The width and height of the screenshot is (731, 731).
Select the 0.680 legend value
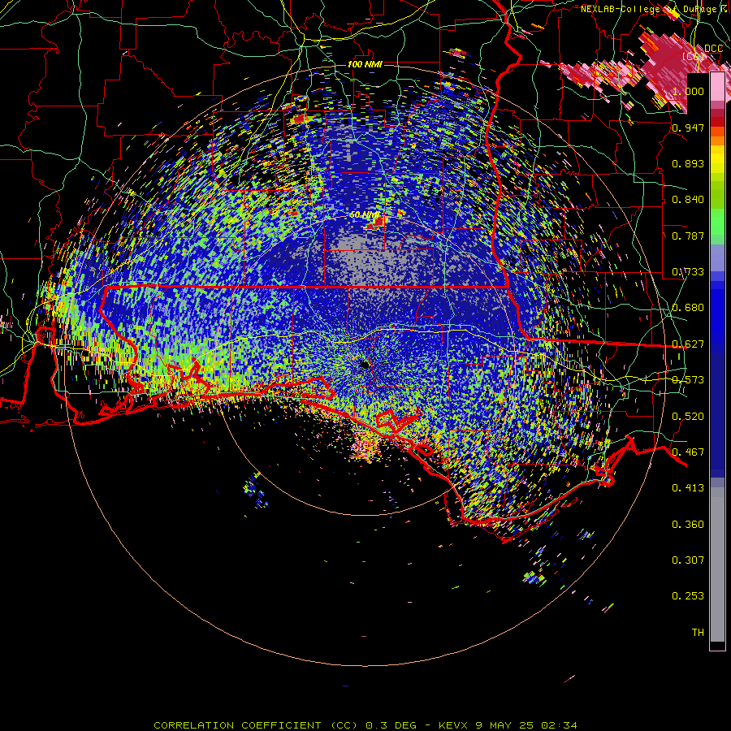point(688,308)
